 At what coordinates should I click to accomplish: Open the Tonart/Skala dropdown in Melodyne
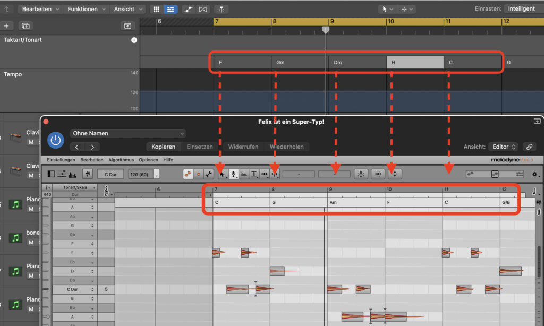tap(75, 187)
